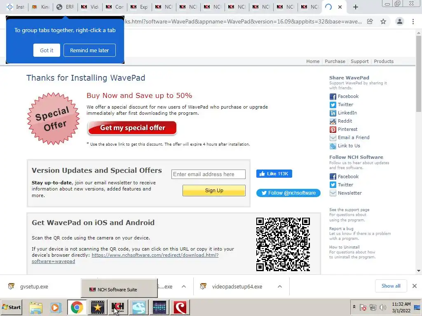Viewport: 422px width, 316px height.
Task: Show hidden system tray icons
Action: coord(354,307)
